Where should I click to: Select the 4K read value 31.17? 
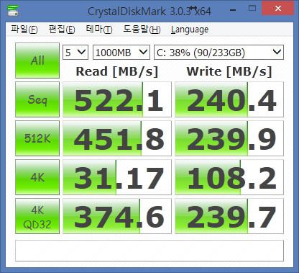(x=117, y=177)
